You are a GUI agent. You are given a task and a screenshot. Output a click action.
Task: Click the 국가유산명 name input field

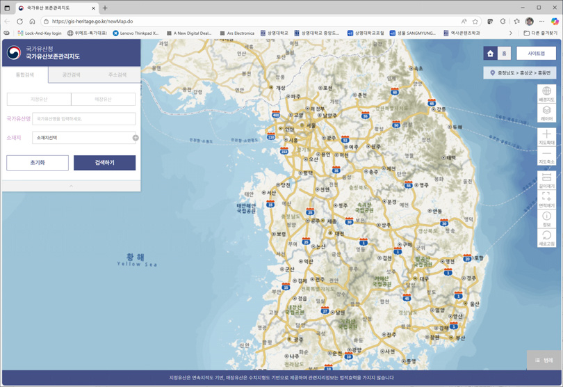click(83, 119)
